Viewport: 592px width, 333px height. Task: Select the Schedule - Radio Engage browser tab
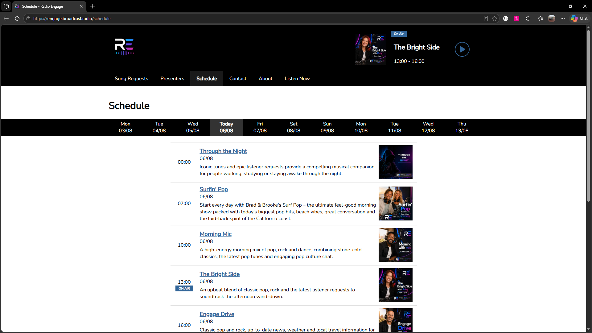pyautogui.click(x=49, y=6)
